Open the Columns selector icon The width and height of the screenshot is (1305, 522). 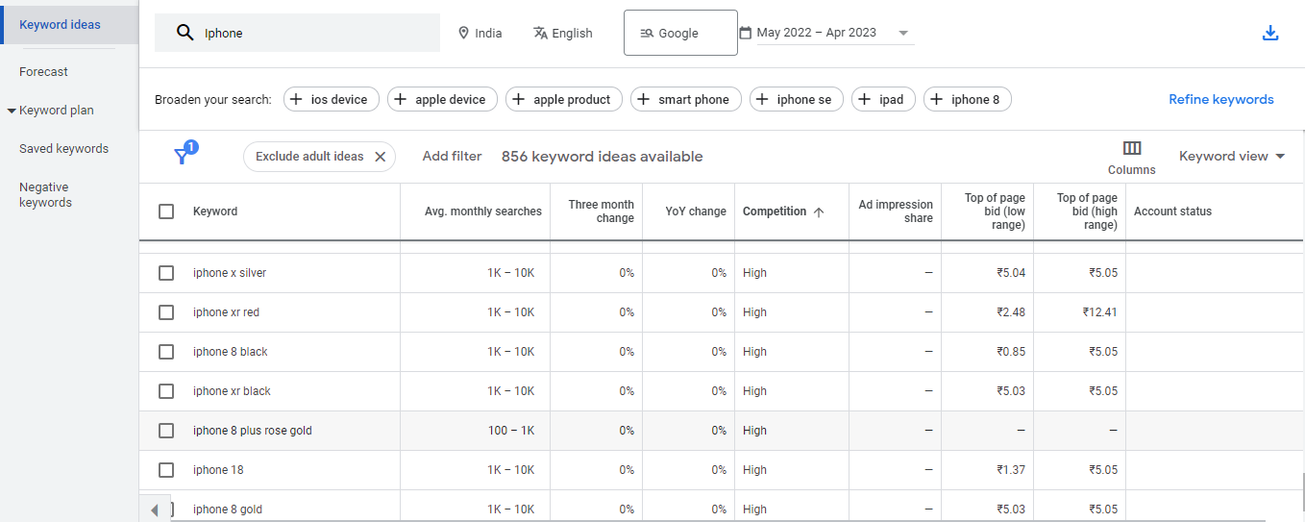tap(1131, 148)
